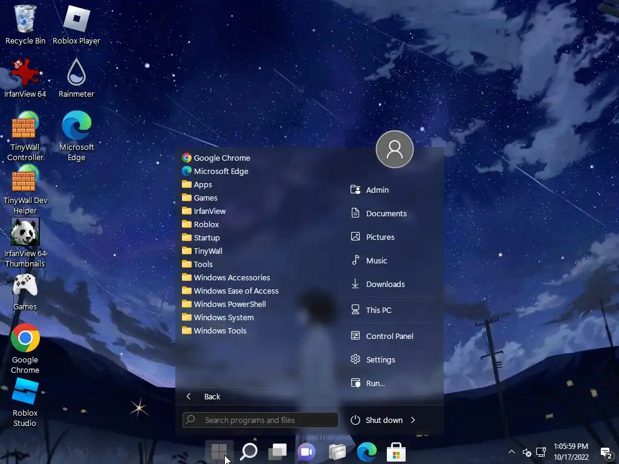619x464 pixels.
Task: Open This PC
Action: (x=371, y=310)
